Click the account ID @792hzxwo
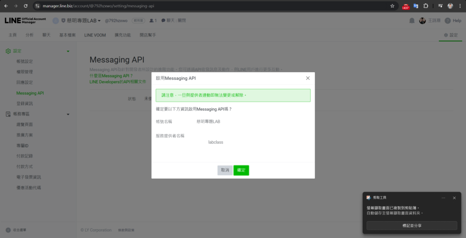 click(x=116, y=21)
